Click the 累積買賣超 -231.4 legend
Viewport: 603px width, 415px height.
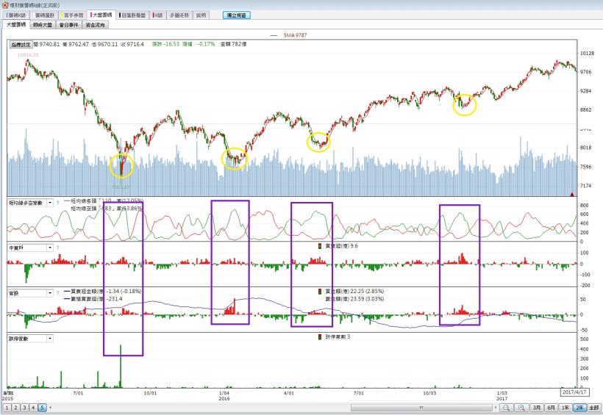(x=93, y=298)
